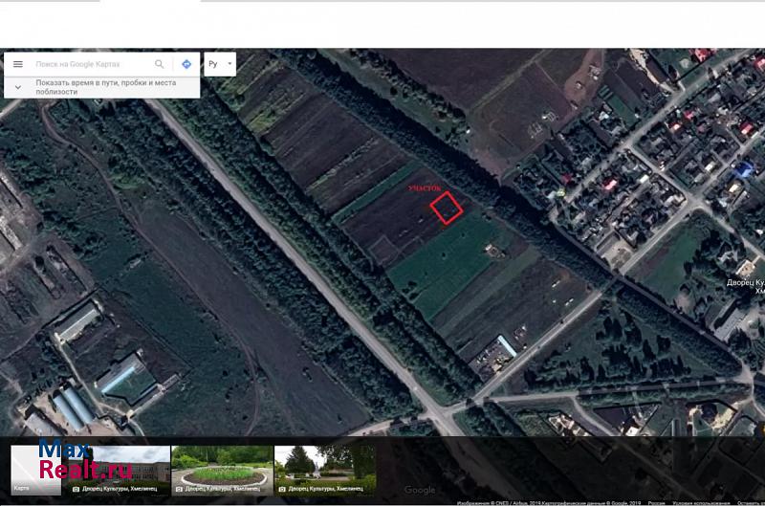765x506 pixels.
Task: Open directions with the blue route icon
Action: tap(186, 64)
